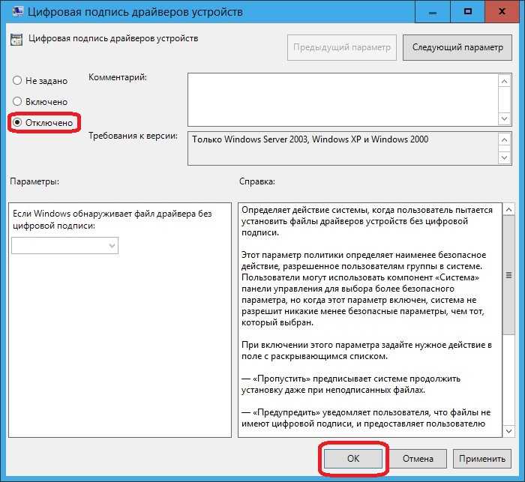Click text 'Только Windows Server 2003, Windows XP и Windows 2000'

point(310,139)
